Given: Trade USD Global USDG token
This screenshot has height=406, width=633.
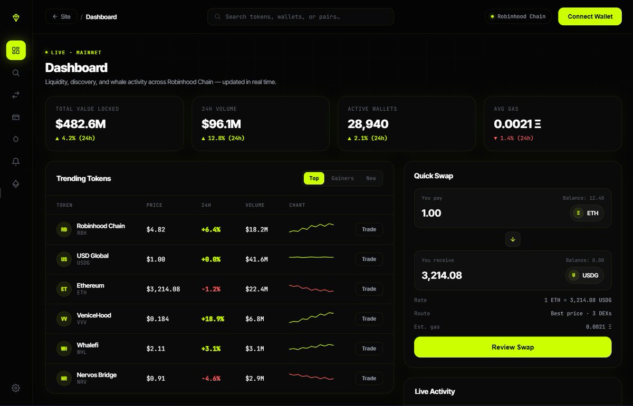Looking at the screenshot, I should pyautogui.click(x=369, y=259).
